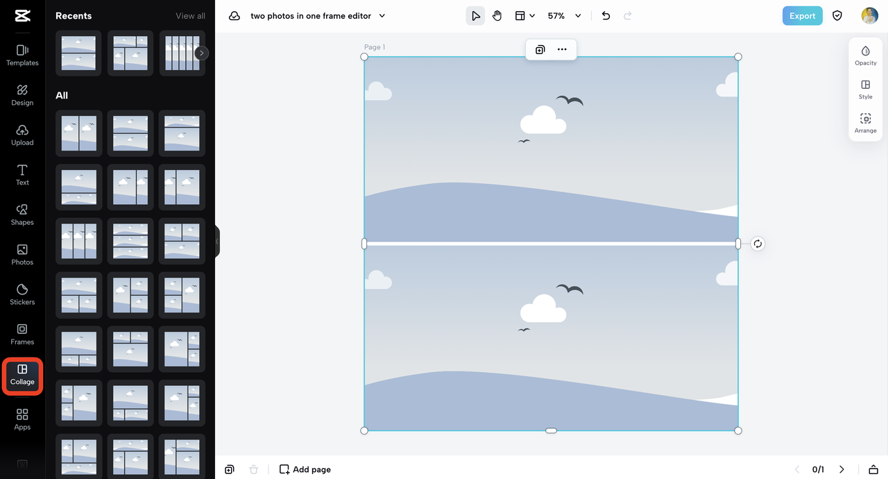This screenshot has width=888, height=479.
Task: Open more options on floating toolbar
Action: pos(562,49)
